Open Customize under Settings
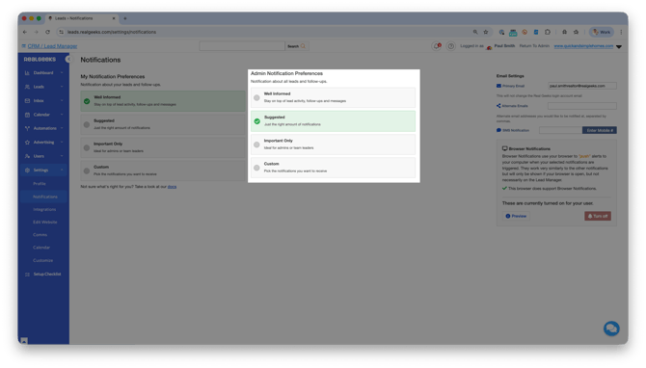 coord(42,260)
